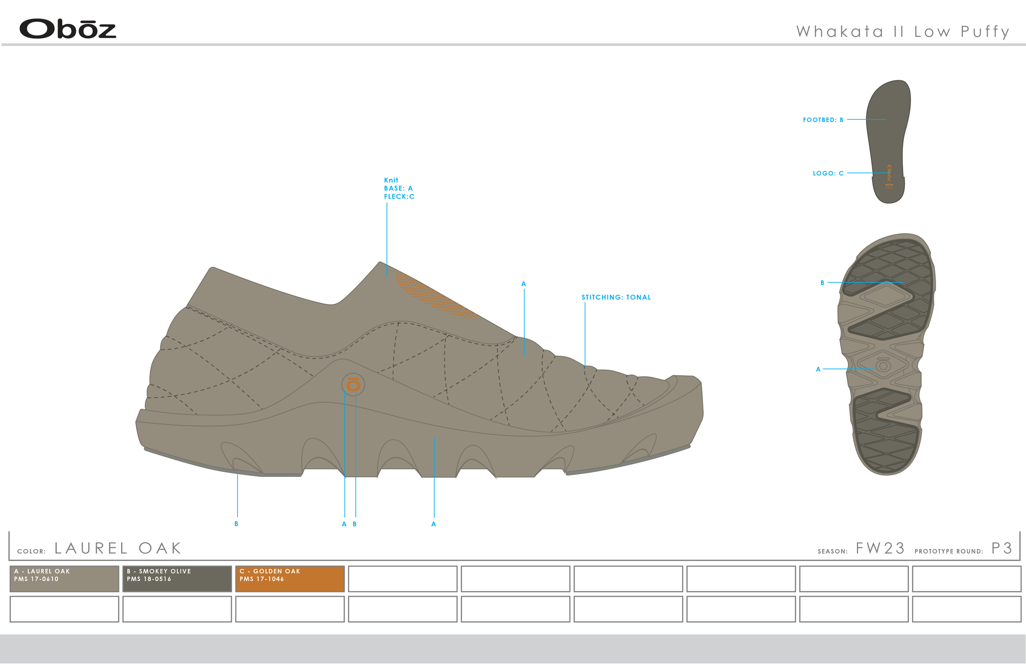Click the outsole bottom-view illustration
The width and height of the screenshot is (1026, 664).
[x=886, y=354]
